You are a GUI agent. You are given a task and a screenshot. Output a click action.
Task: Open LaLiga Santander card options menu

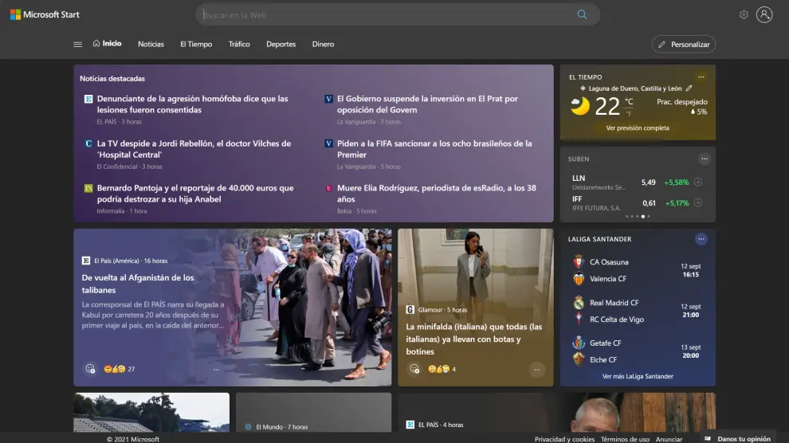701,239
